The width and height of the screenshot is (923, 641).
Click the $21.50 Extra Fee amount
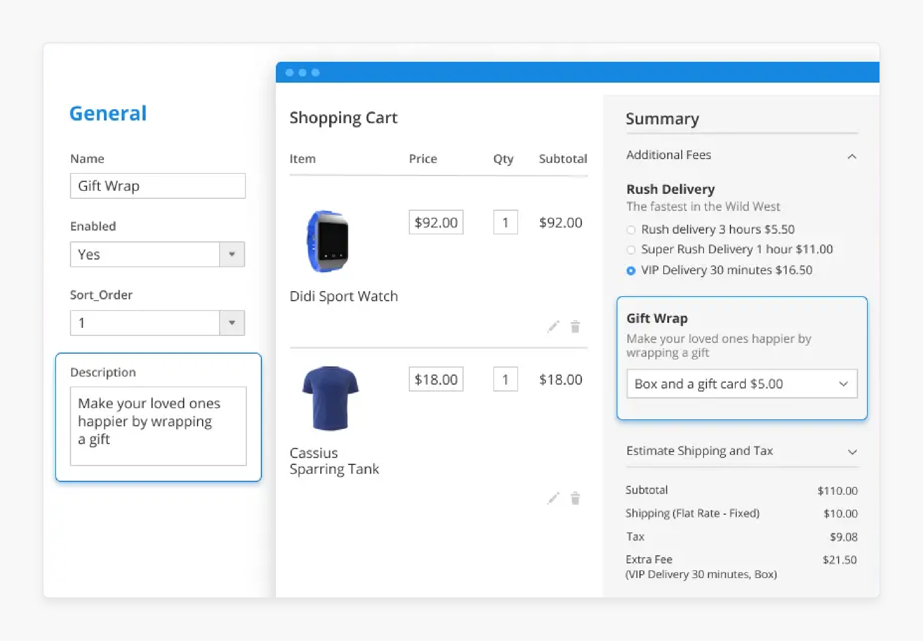[840, 560]
